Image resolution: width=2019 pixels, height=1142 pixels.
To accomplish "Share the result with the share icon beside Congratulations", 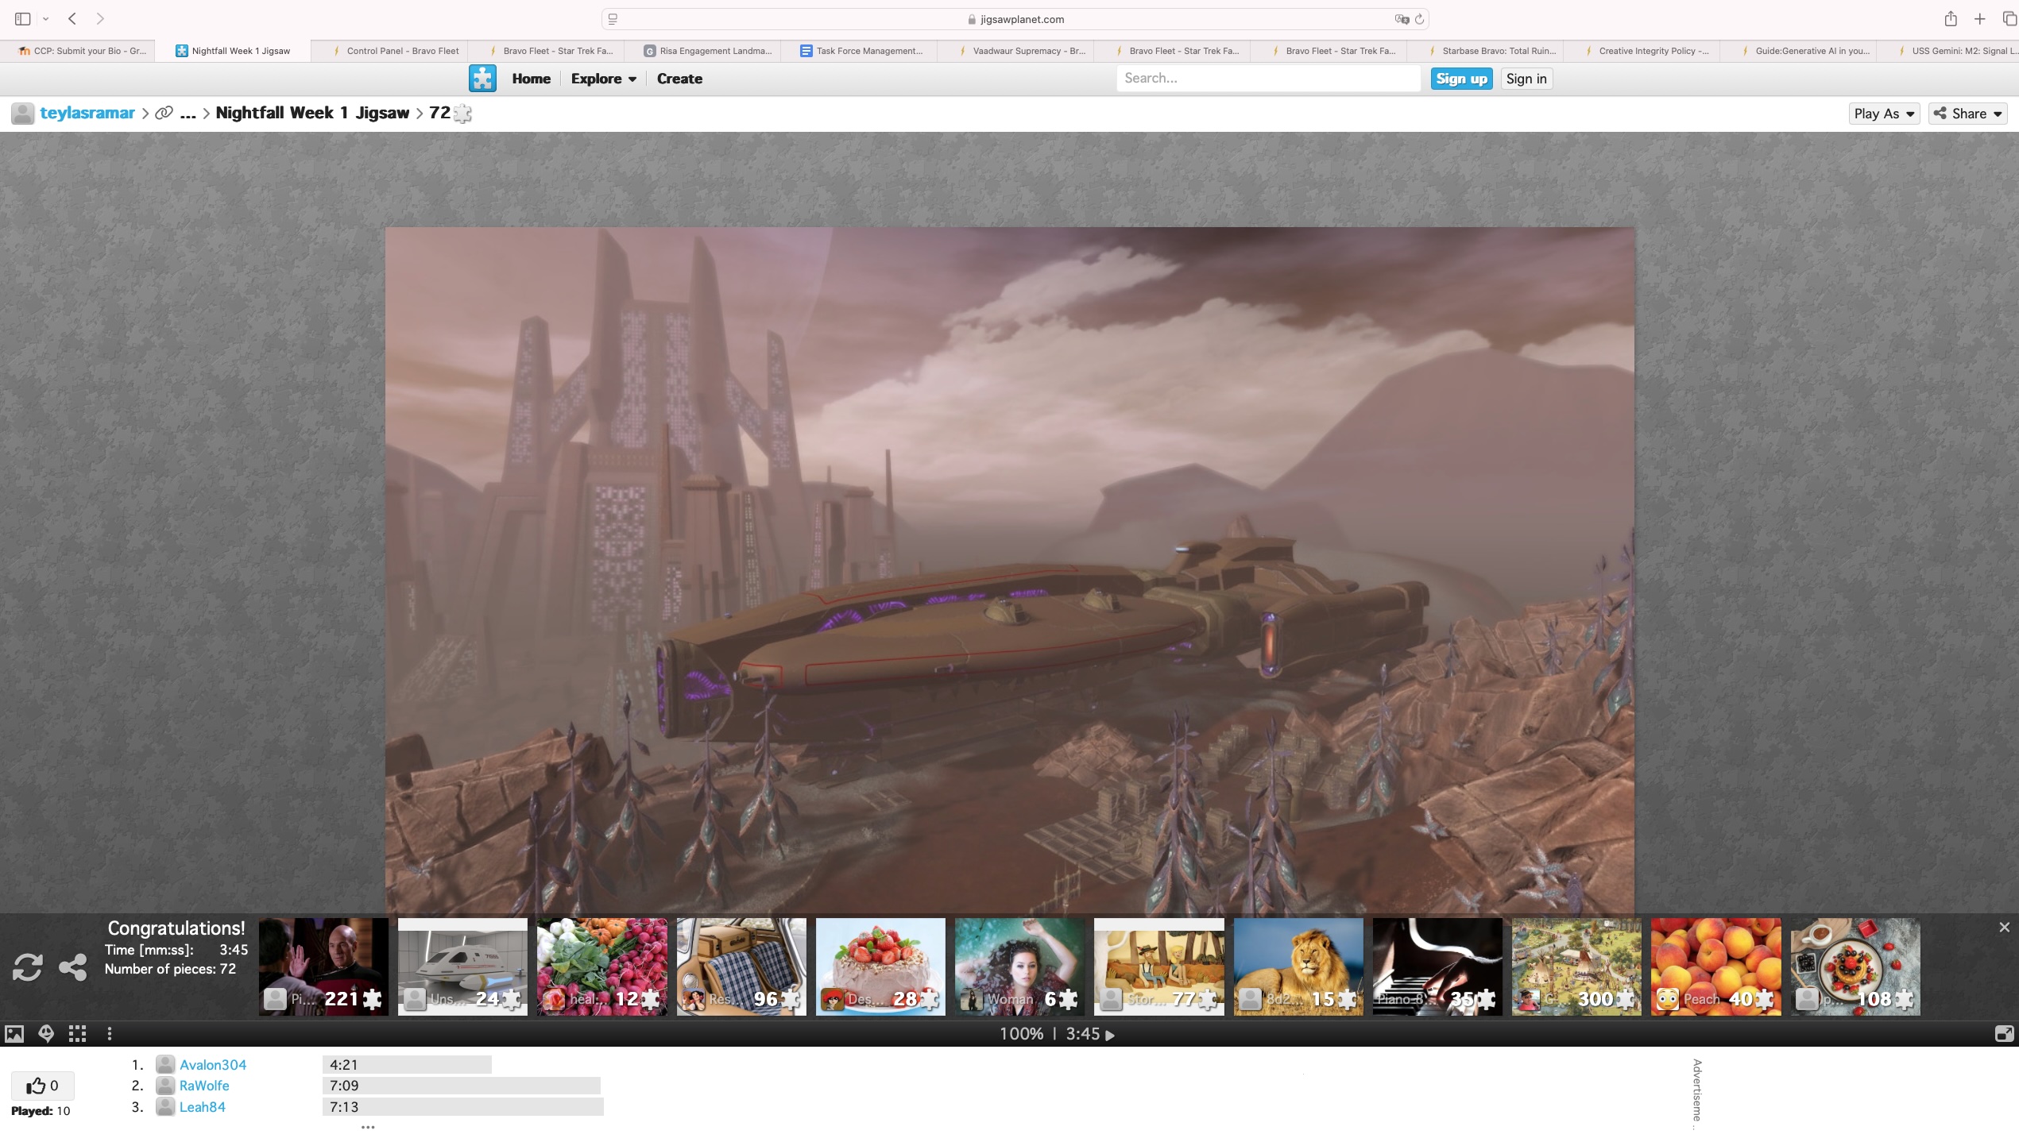I will 73,966.
